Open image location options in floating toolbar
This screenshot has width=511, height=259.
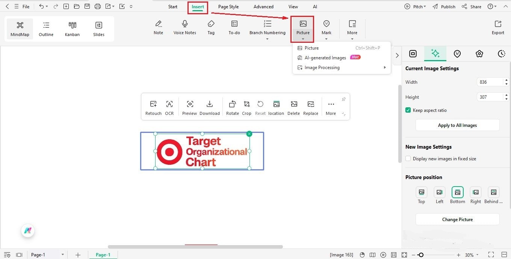[x=276, y=108]
